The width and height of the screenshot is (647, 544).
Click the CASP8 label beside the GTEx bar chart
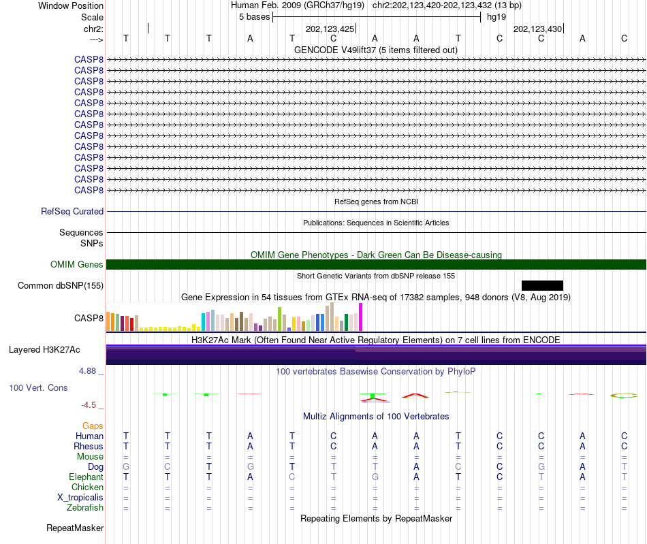[x=89, y=318]
